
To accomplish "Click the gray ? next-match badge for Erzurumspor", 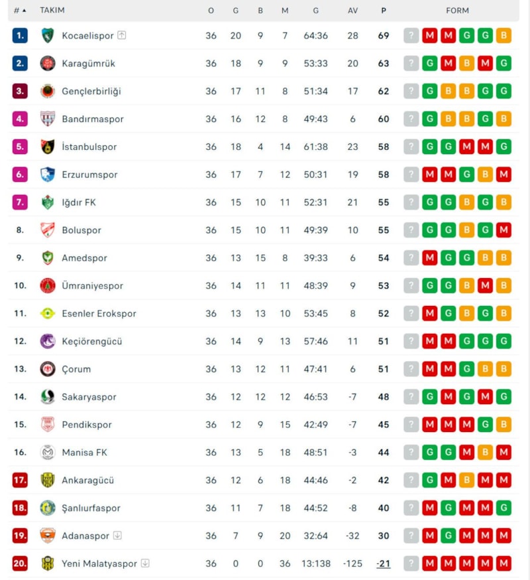I will point(411,175).
